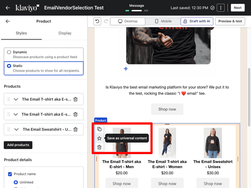
Task: Save block as universal content star icon
Action: (x=99, y=138)
